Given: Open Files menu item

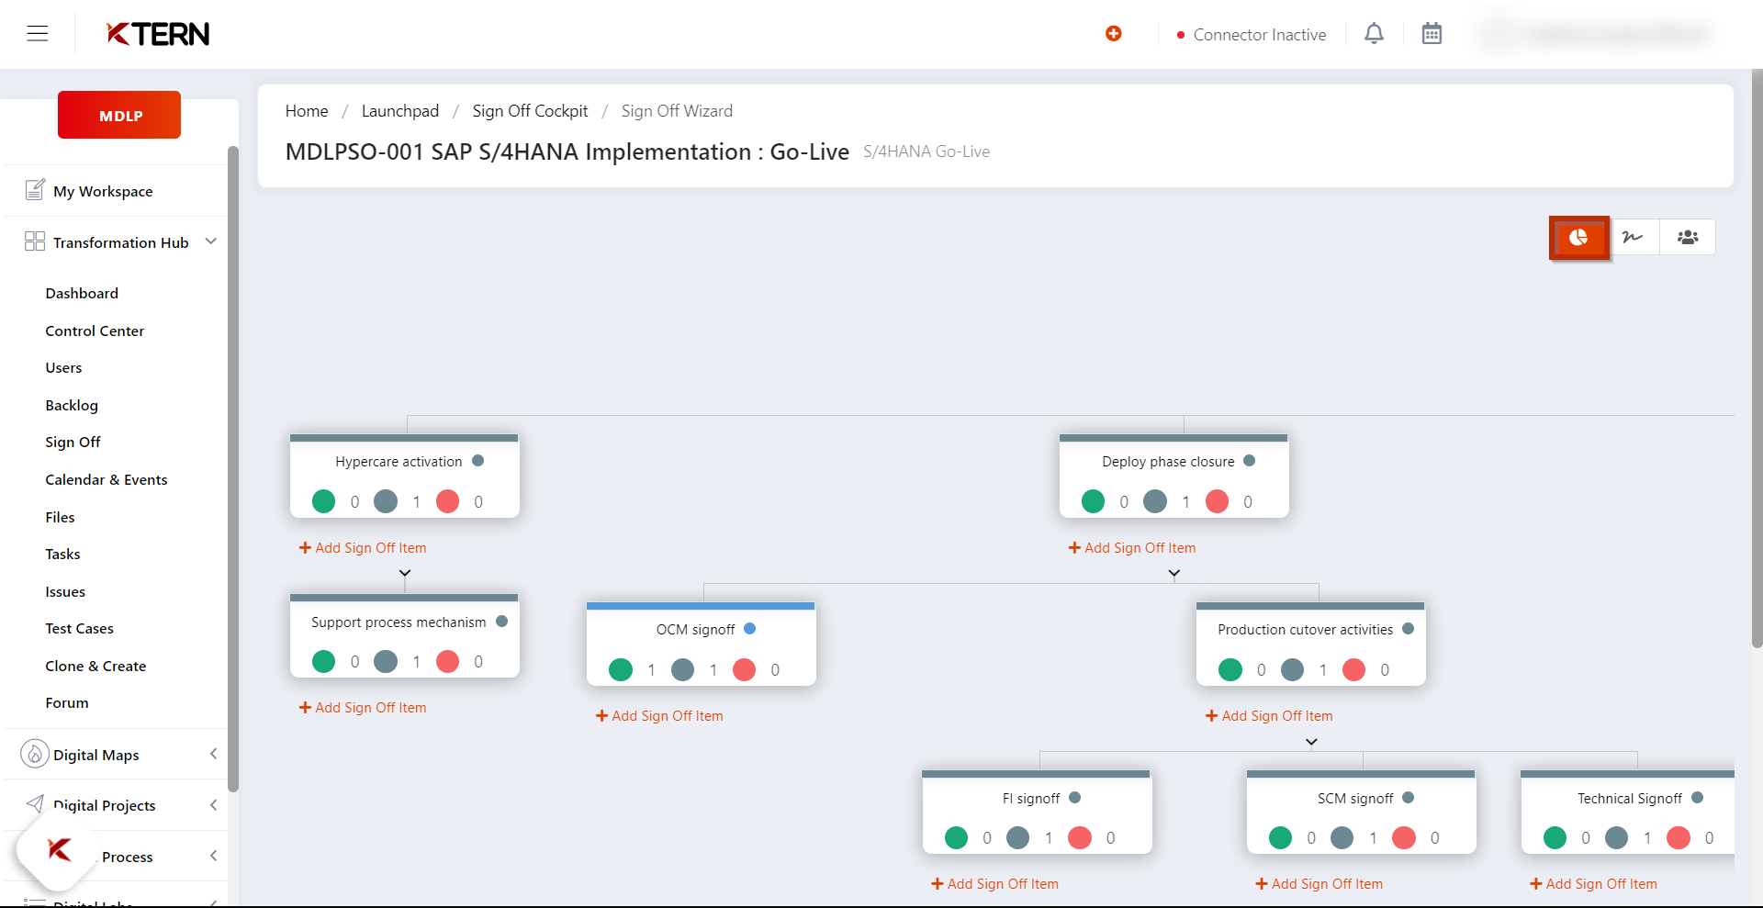Looking at the screenshot, I should coord(60,517).
